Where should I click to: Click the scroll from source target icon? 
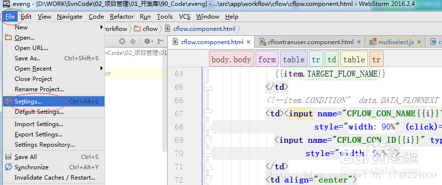[122, 42]
